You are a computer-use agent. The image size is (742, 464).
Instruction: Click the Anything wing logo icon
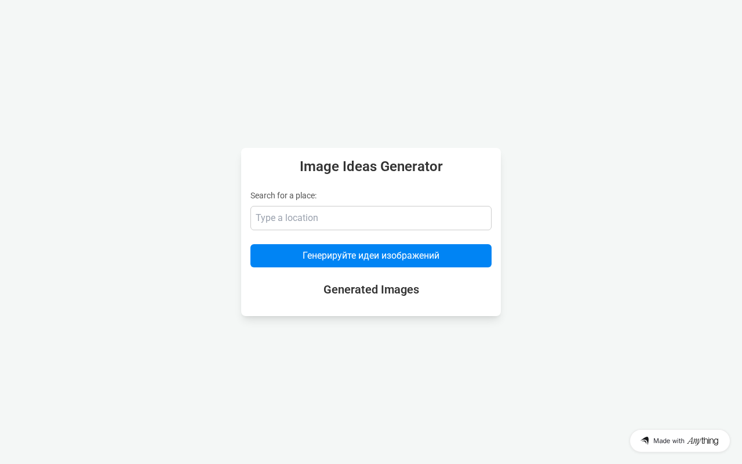click(645, 441)
